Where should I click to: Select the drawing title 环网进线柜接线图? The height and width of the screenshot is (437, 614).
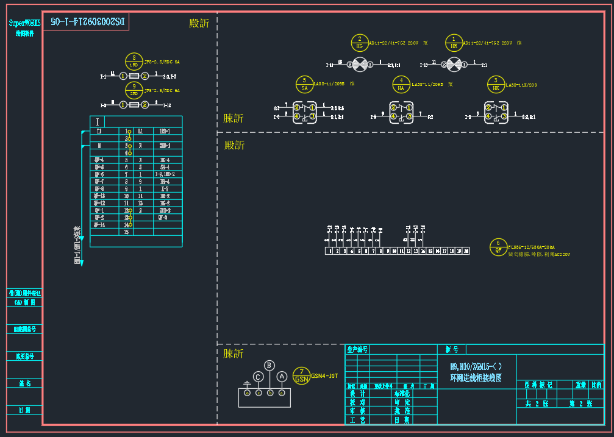coord(476,378)
